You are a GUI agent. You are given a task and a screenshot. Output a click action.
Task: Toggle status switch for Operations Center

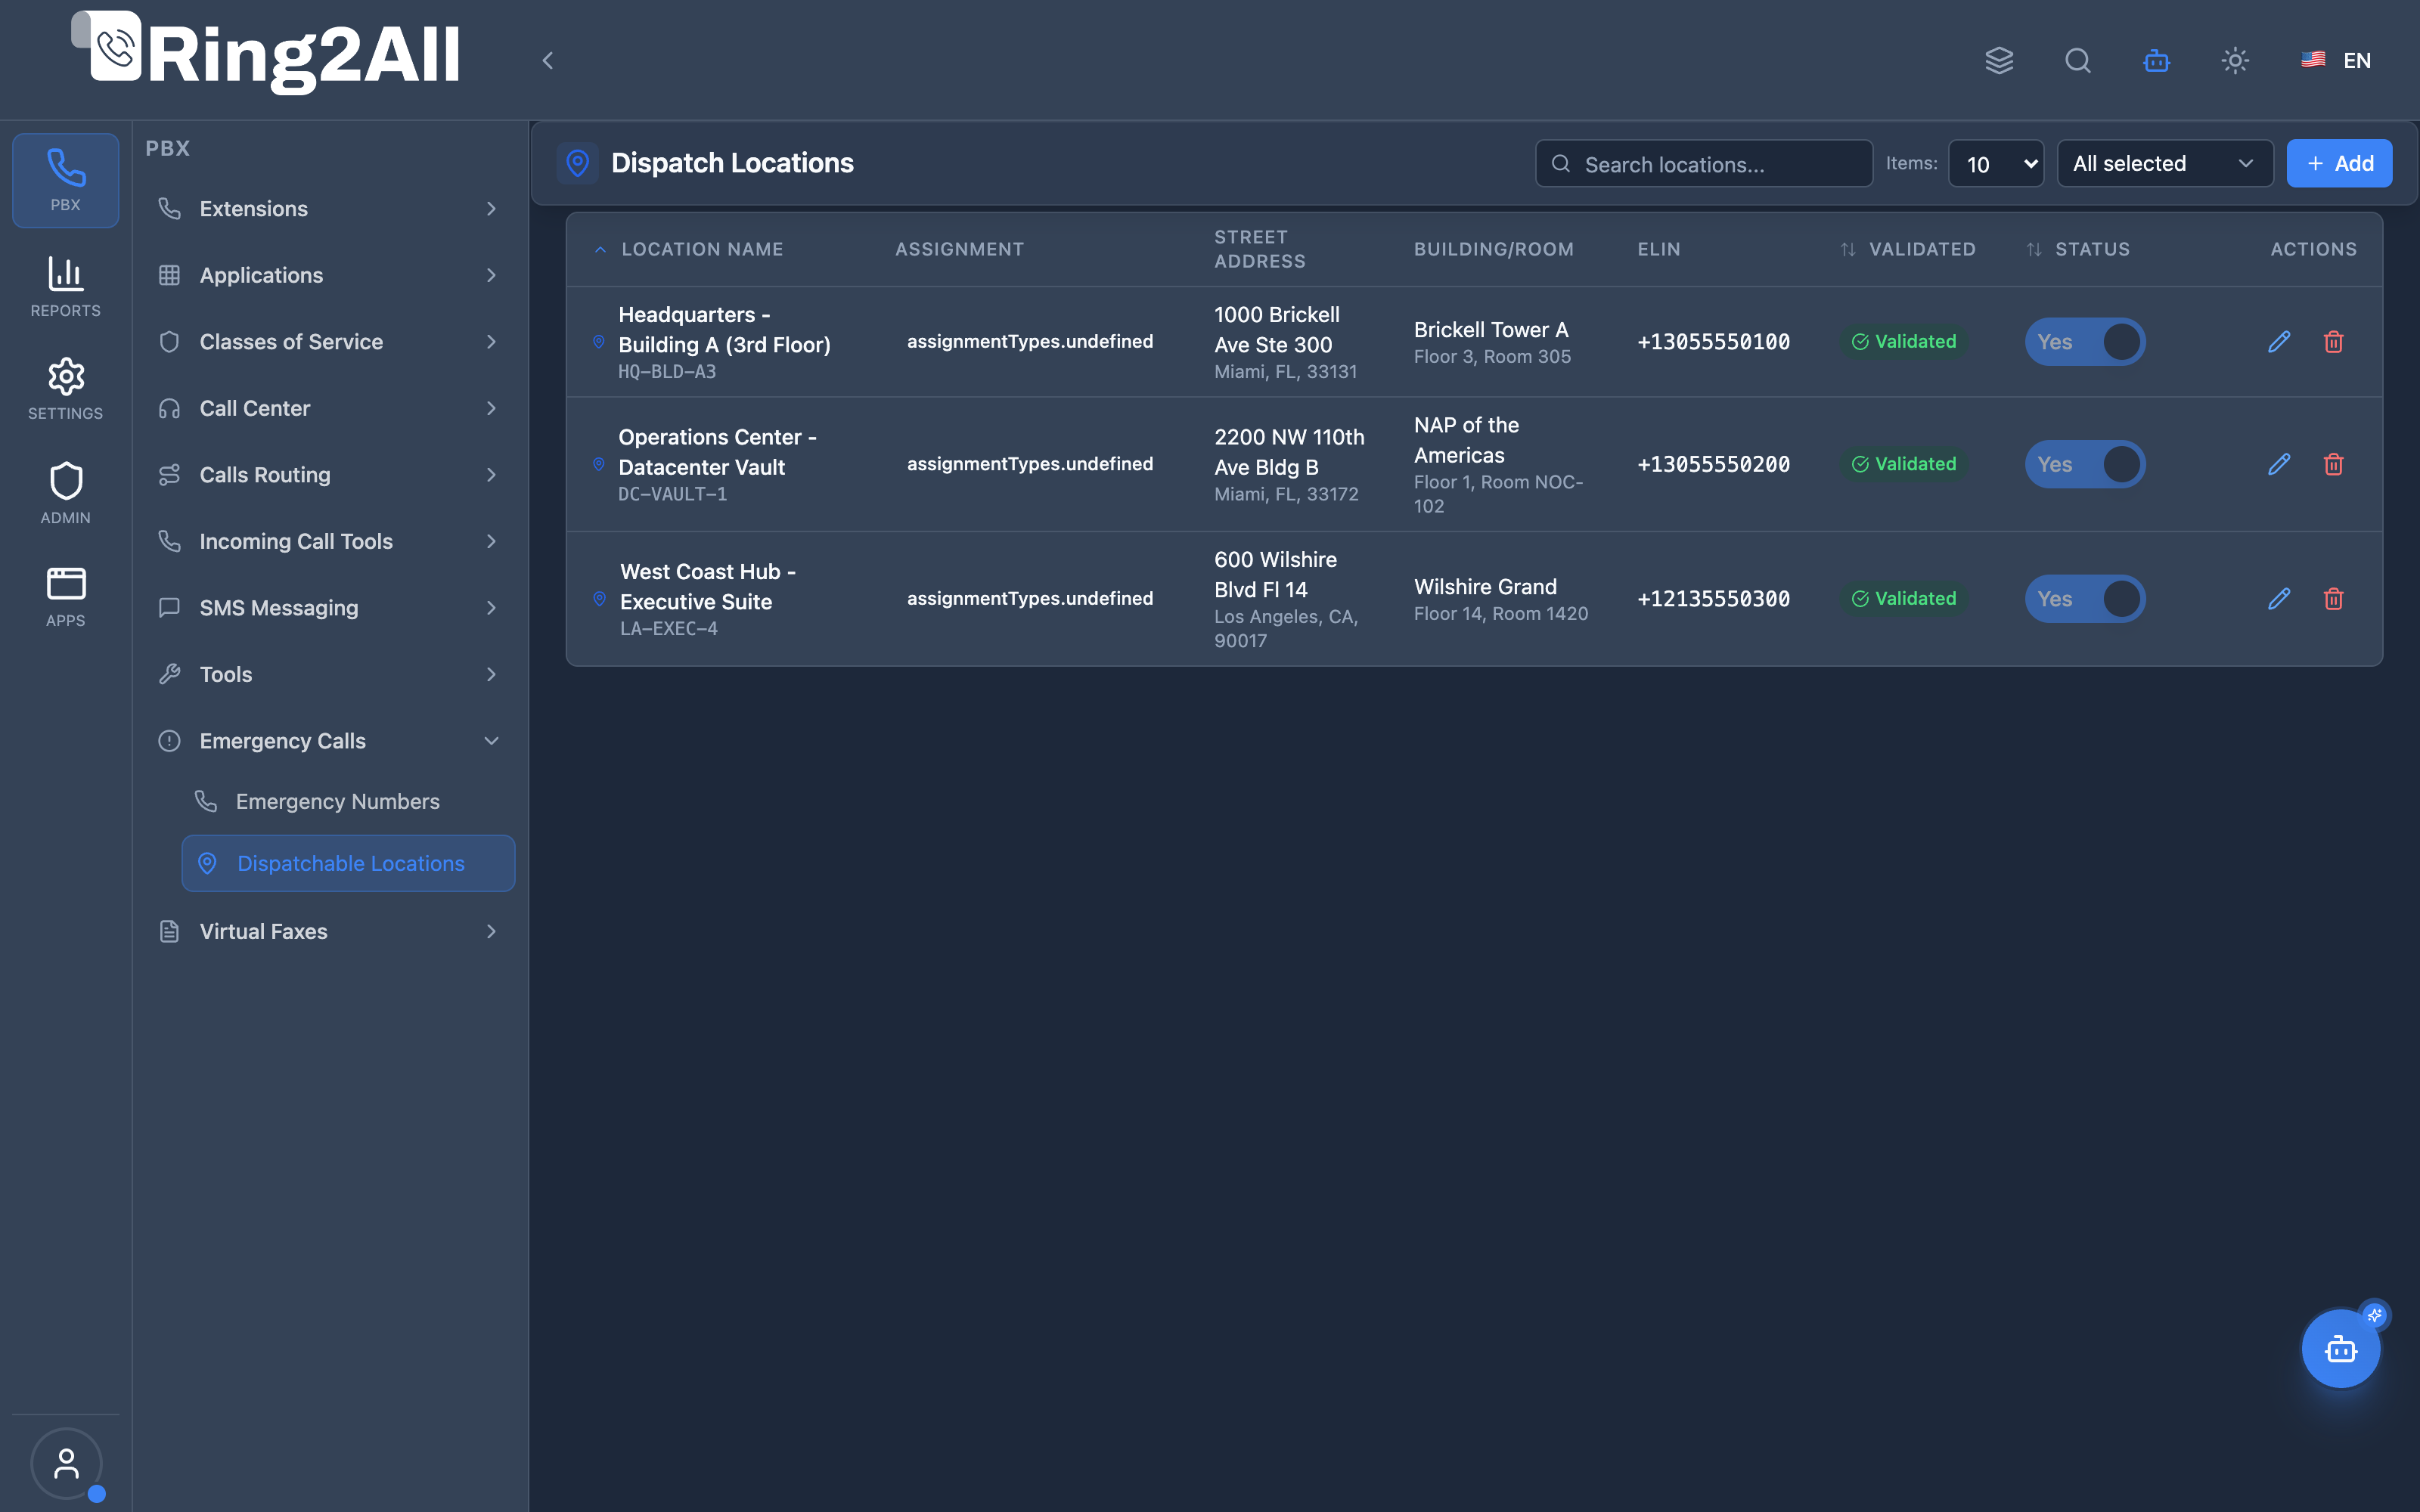[2085, 464]
